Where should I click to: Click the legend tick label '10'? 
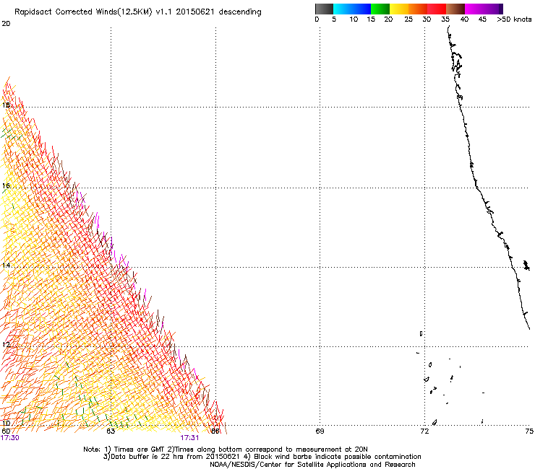tap(354, 19)
